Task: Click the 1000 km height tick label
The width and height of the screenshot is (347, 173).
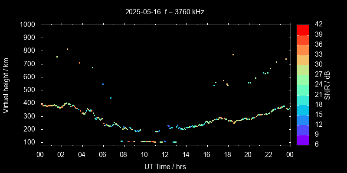Action: coord(28,25)
